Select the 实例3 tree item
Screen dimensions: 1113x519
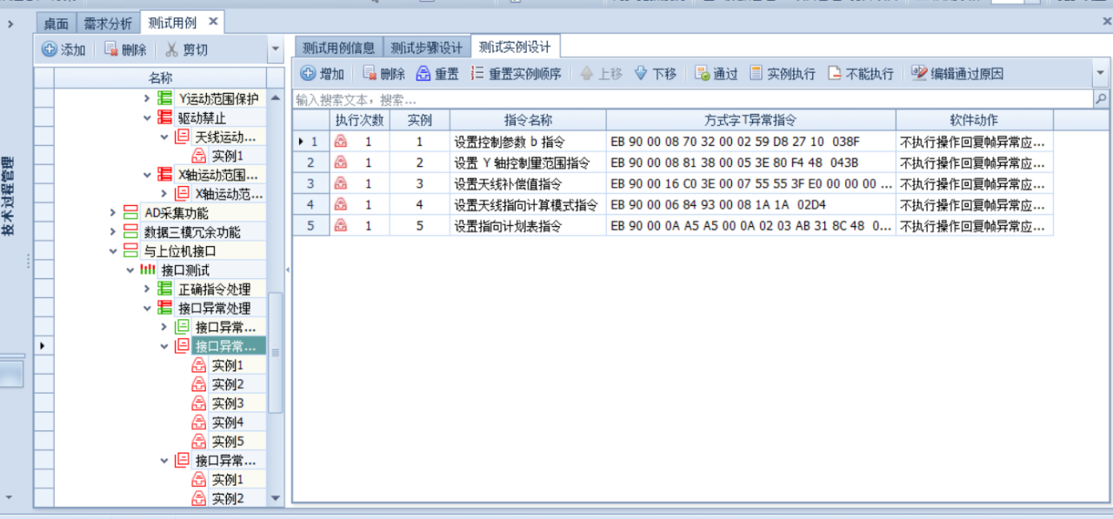point(228,403)
